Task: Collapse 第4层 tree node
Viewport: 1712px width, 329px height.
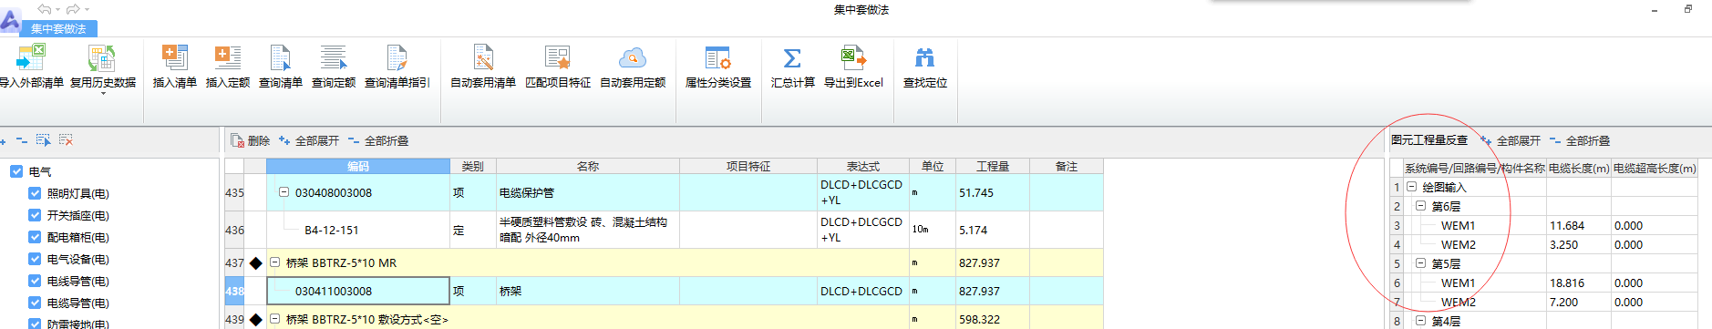Action: 1420,321
